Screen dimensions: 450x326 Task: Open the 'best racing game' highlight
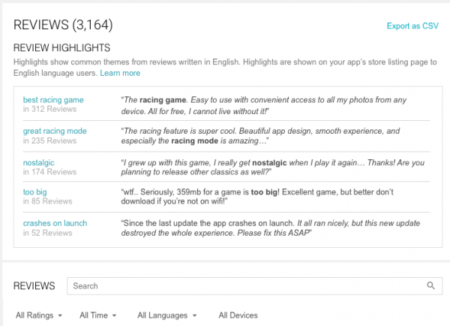tap(53, 100)
